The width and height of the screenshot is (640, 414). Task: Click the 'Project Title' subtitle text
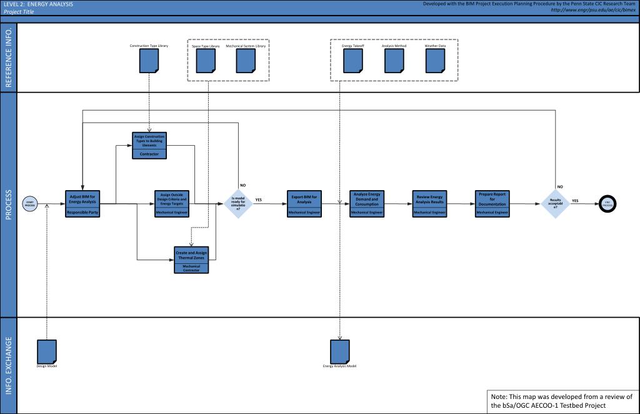19,12
